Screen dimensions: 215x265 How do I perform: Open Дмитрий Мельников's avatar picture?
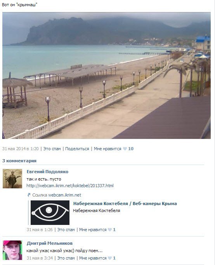12,250
